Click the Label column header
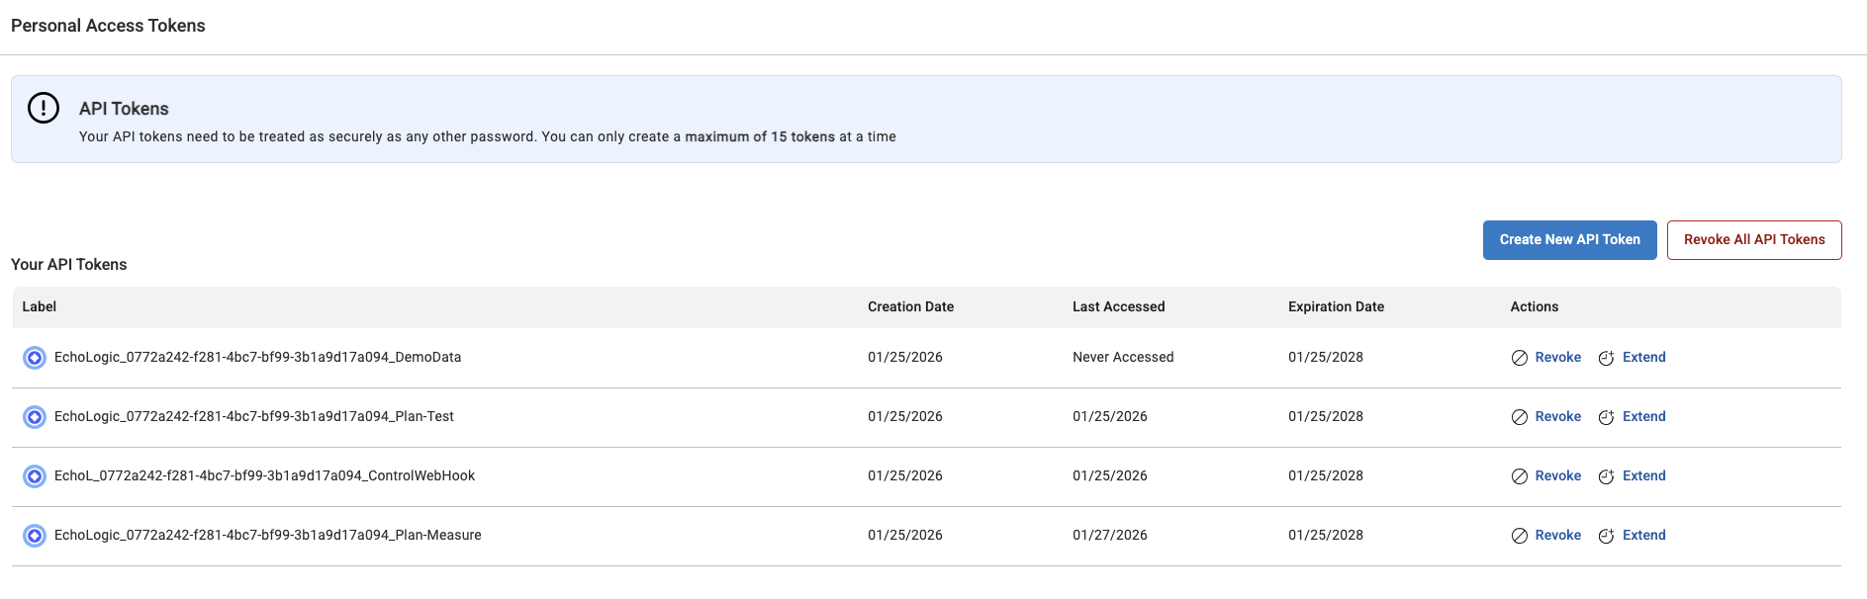This screenshot has height=599, width=1867. (40, 307)
